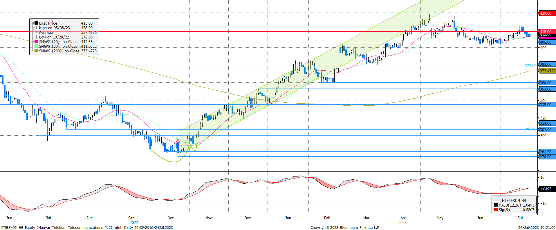Screen dimensions: 556x230
Task: Click the blue 281.50 price level tag
Action: [547, 152]
